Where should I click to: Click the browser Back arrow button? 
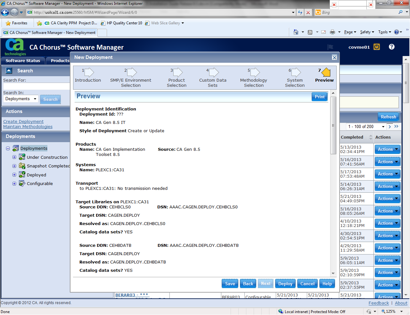[x=5, y=12]
